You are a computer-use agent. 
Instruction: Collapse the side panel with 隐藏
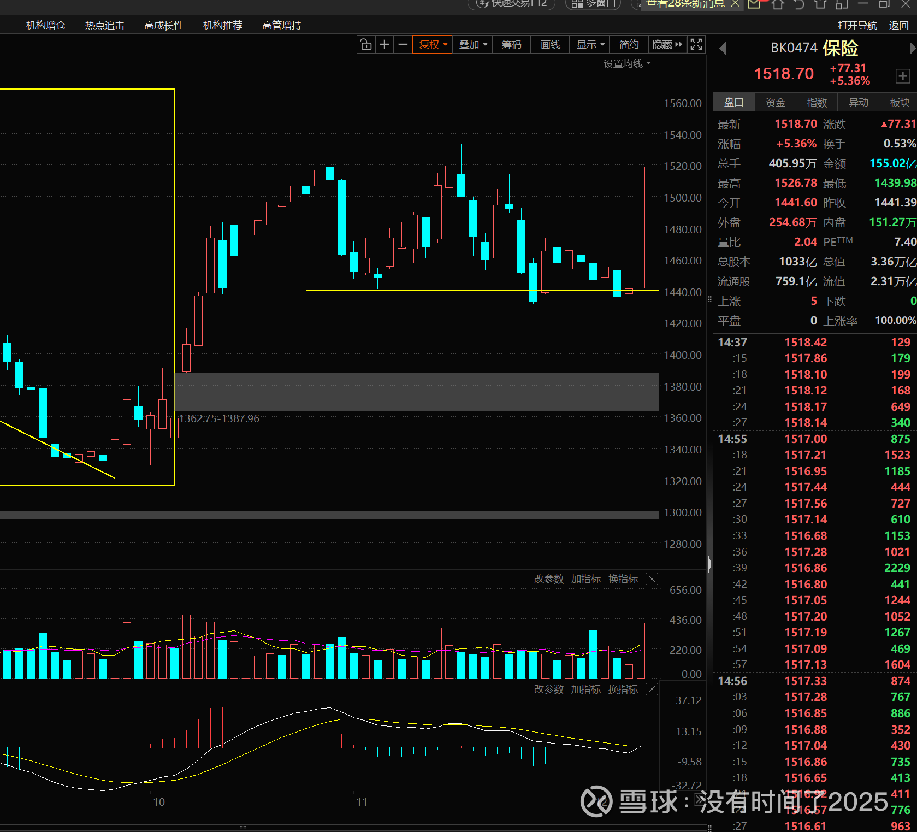coord(667,44)
